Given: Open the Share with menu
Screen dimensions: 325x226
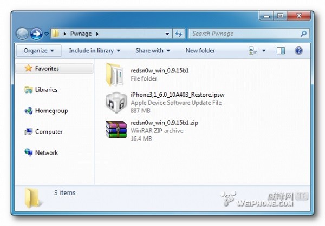Looking at the screenshot, I should [x=153, y=51].
